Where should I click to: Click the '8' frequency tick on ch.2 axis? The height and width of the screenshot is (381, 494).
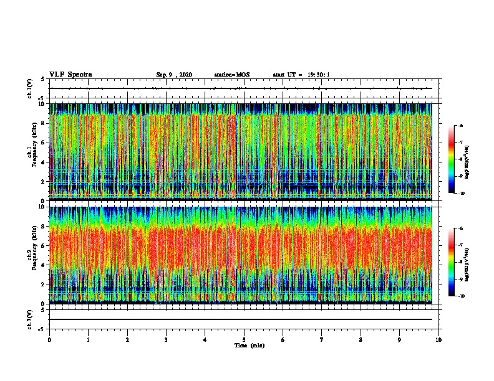pos(43,227)
